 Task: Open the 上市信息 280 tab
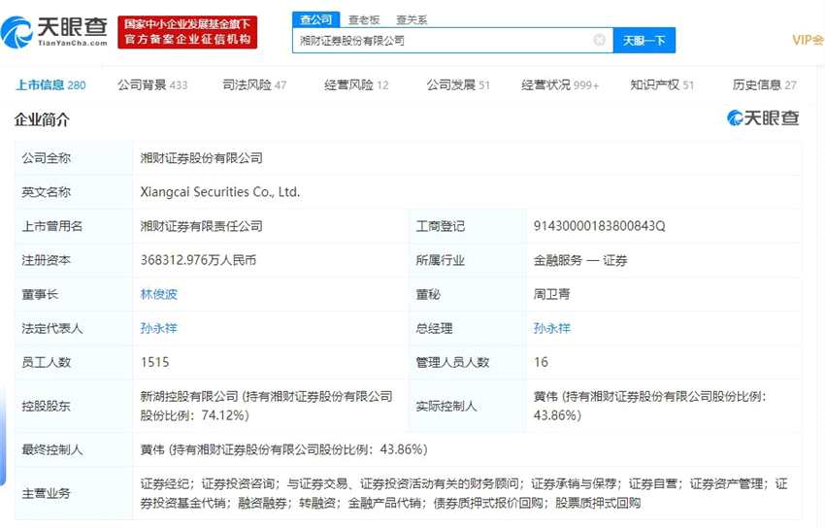tap(50, 84)
